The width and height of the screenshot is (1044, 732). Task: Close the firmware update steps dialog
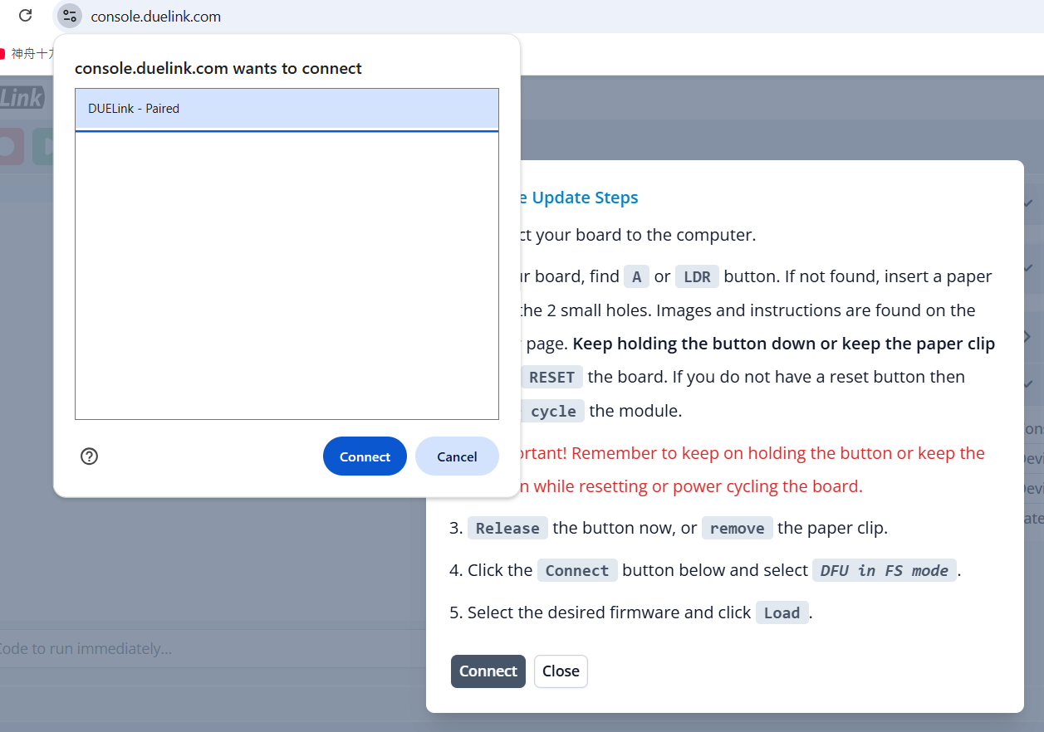(x=561, y=671)
